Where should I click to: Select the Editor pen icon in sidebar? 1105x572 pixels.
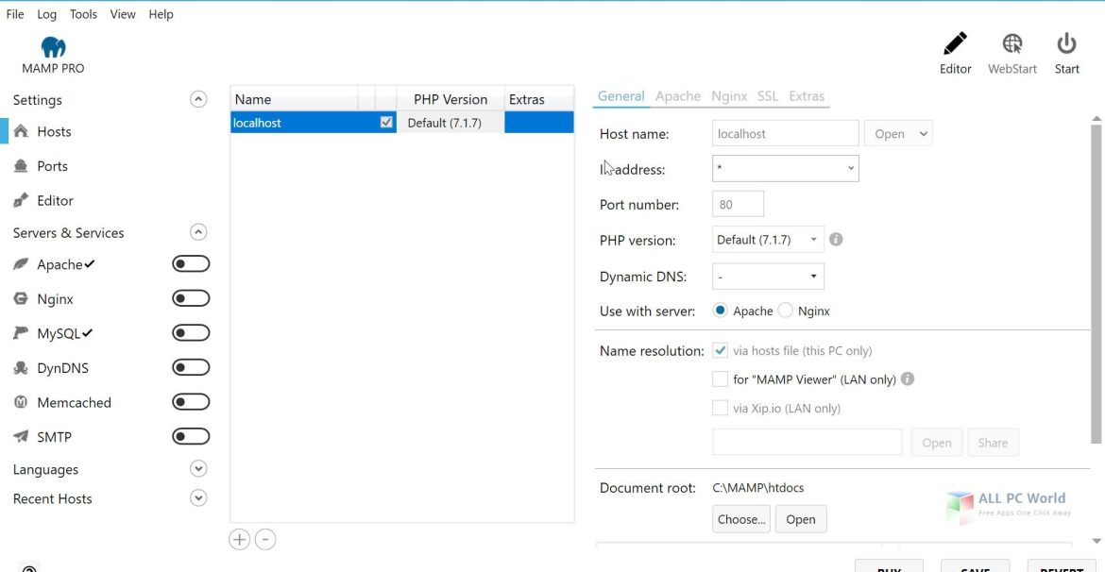(x=21, y=200)
